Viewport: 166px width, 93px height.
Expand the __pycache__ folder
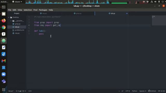(x=11, y=21)
